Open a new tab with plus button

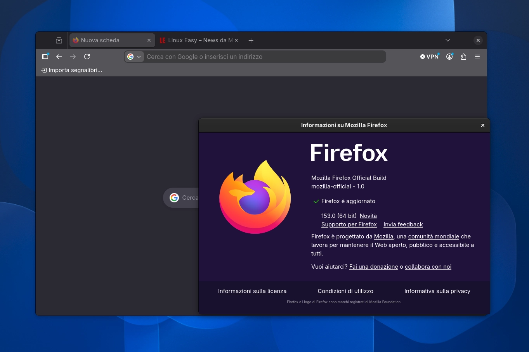tap(251, 40)
